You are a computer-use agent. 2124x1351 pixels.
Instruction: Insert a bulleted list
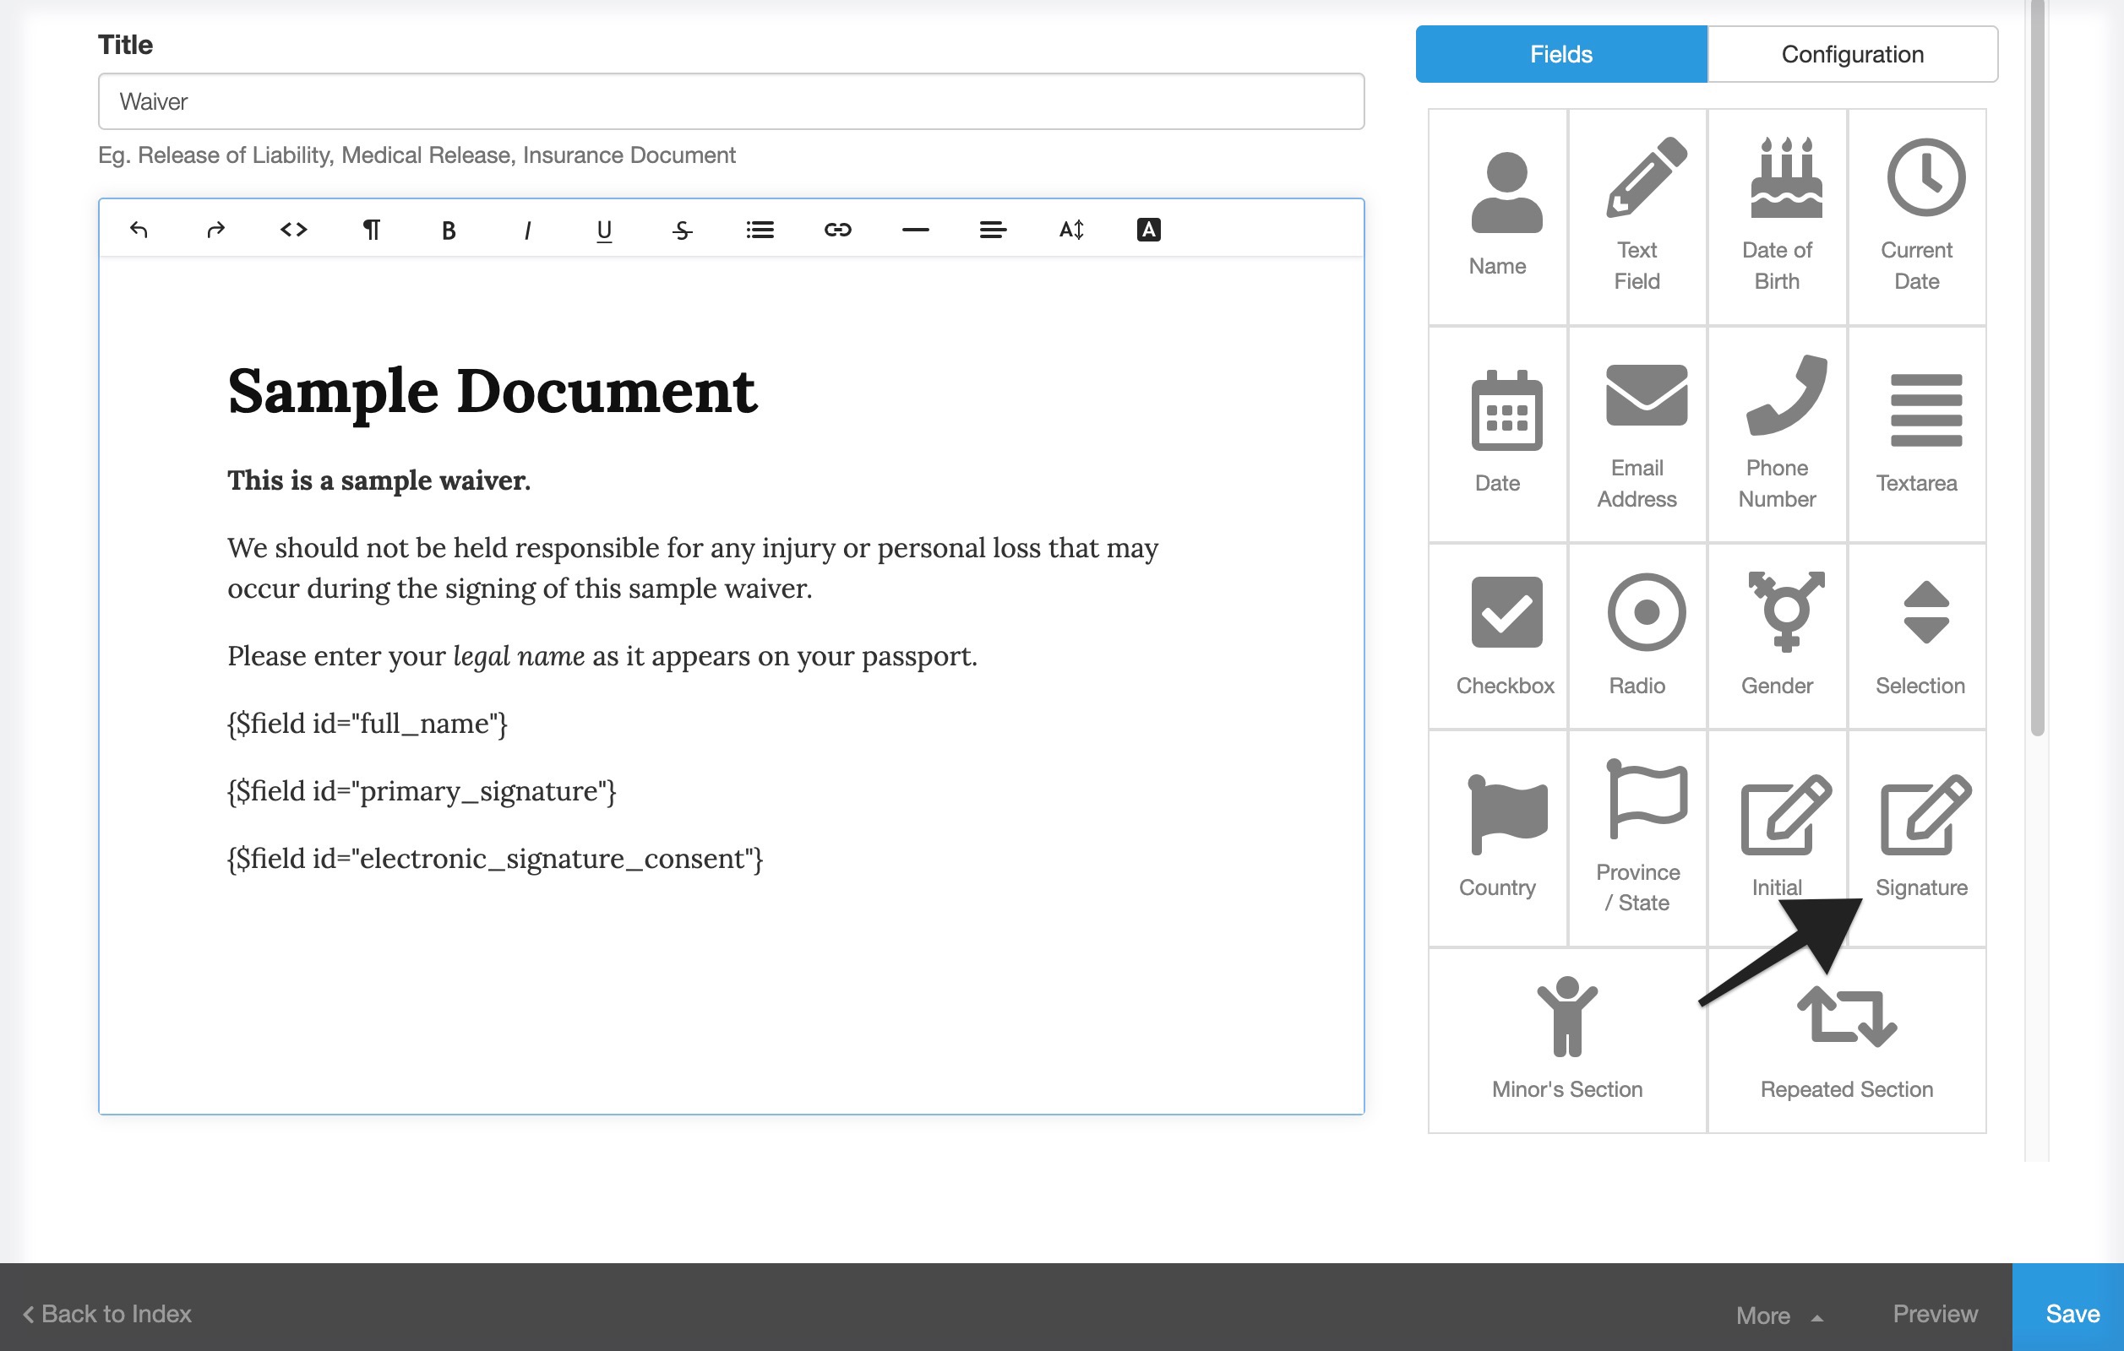760,230
